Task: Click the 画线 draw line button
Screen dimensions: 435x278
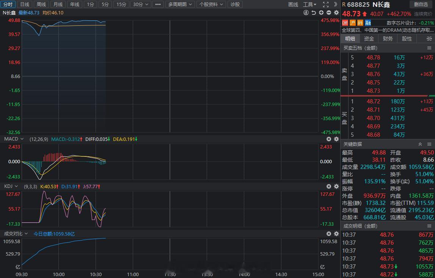Action: 293,5
